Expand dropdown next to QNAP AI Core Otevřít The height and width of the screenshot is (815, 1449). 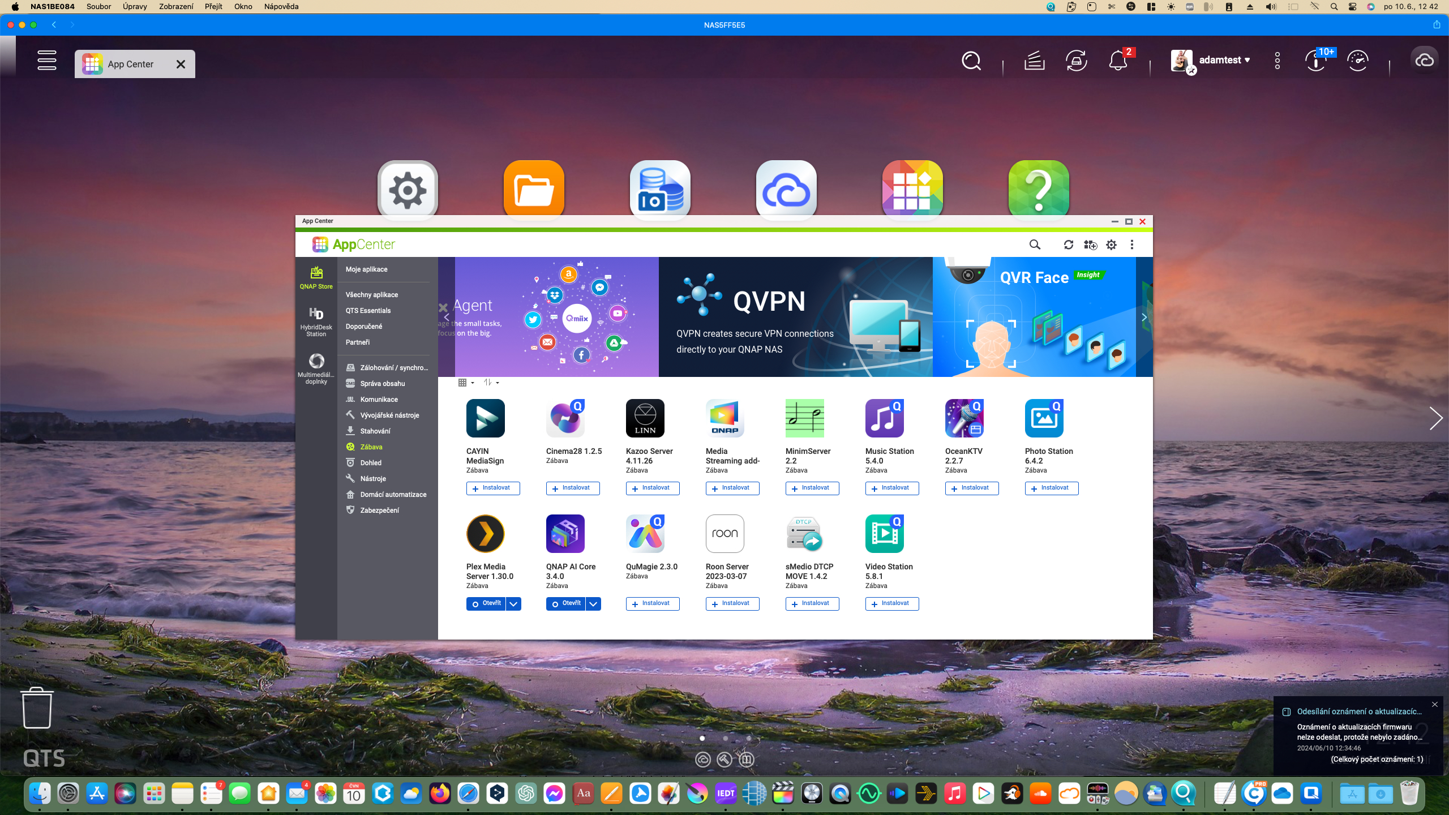click(593, 604)
